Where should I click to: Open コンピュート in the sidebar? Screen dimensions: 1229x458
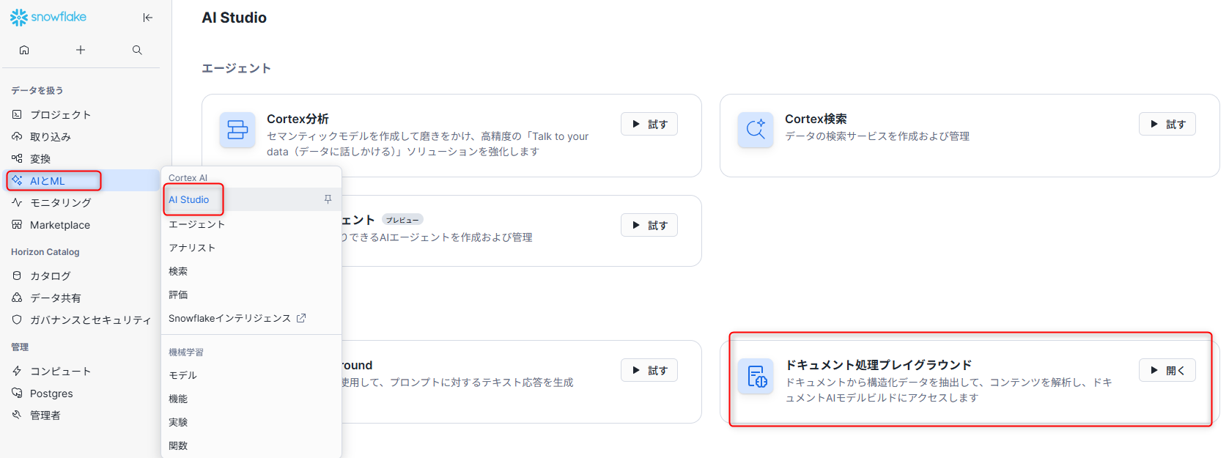81,371
